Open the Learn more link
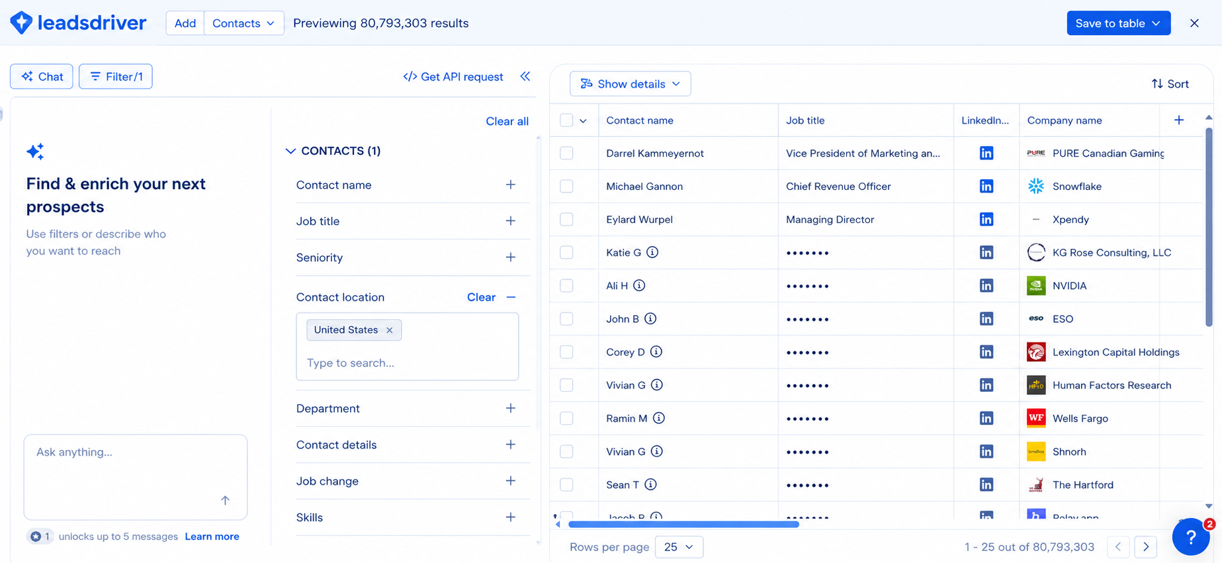The width and height of the screenshot is (1222, 563). coord(212,537)
